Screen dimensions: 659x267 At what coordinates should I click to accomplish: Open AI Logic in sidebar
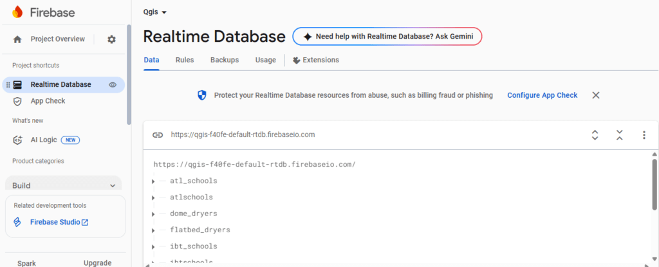point(44,140)
